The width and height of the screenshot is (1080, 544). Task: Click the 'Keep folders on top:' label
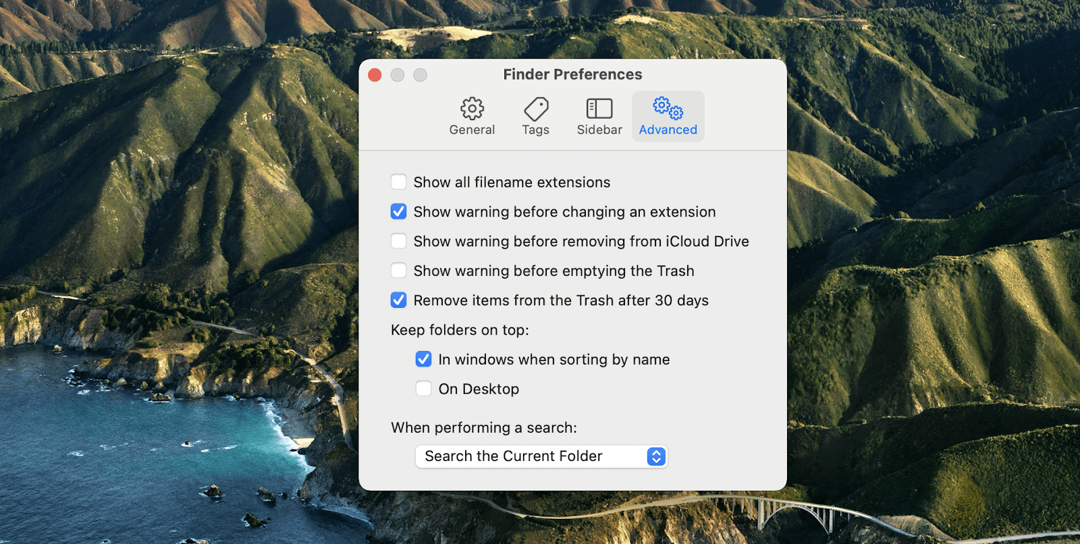click(x=460, y=330)
